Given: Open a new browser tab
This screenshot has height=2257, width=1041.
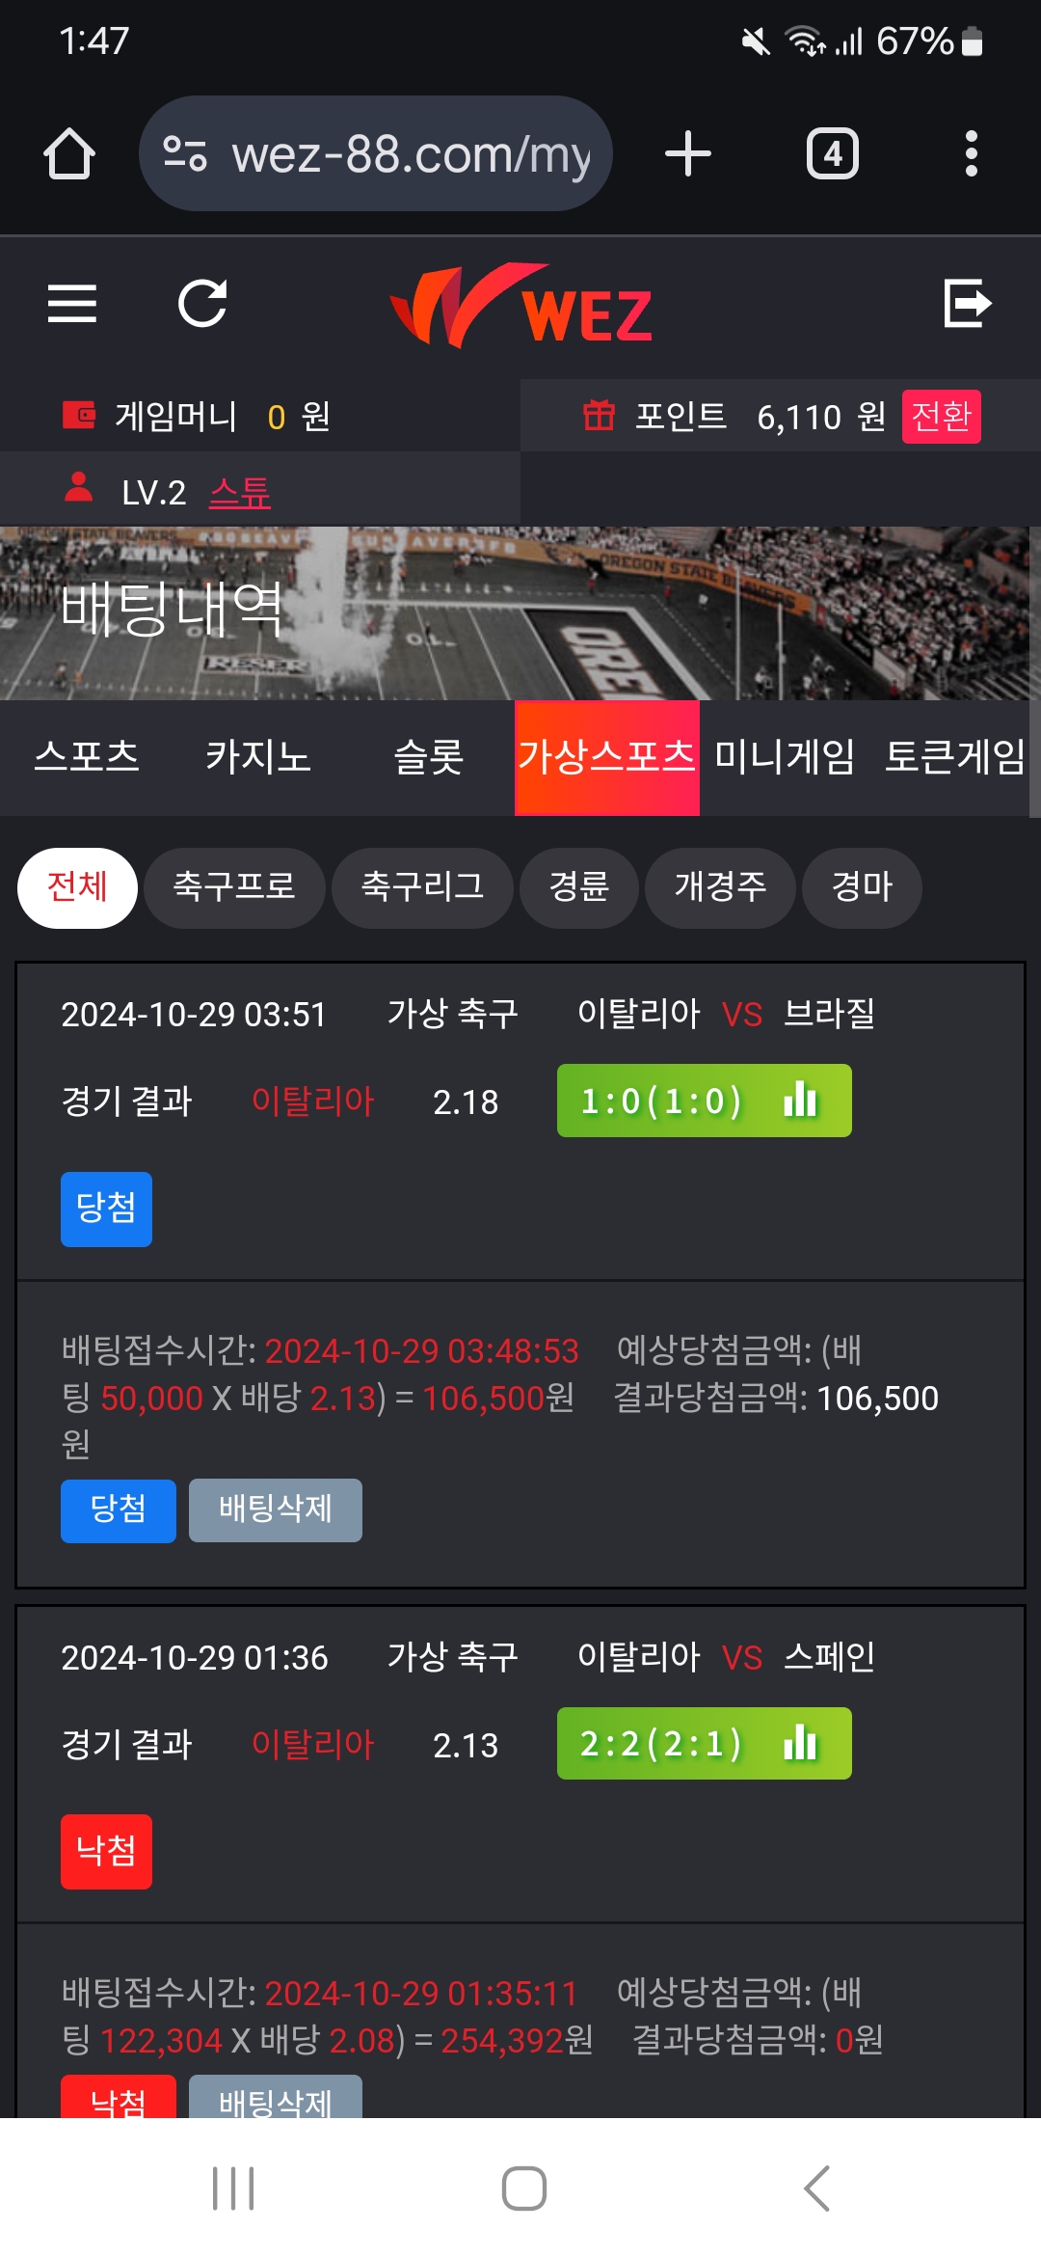Looking at the screenshot, I should (688, 153).
